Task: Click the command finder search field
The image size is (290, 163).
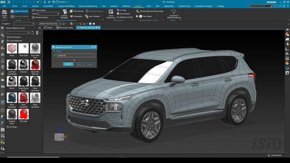Action: click(x=261, y=6)
